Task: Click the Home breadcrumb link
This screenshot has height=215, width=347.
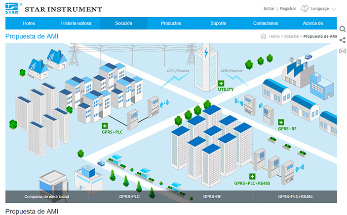Action: 274,36
